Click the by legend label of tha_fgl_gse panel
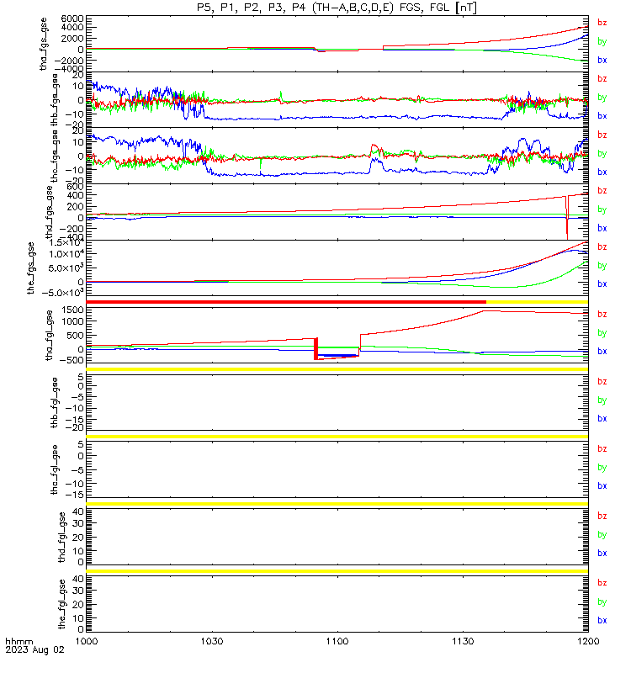 point(602,333)
